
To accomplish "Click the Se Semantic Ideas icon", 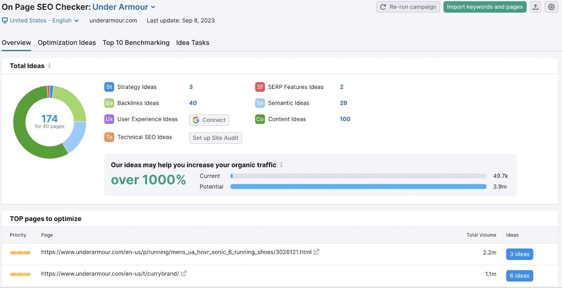I will pyautogui.click(x=260, y=103).
